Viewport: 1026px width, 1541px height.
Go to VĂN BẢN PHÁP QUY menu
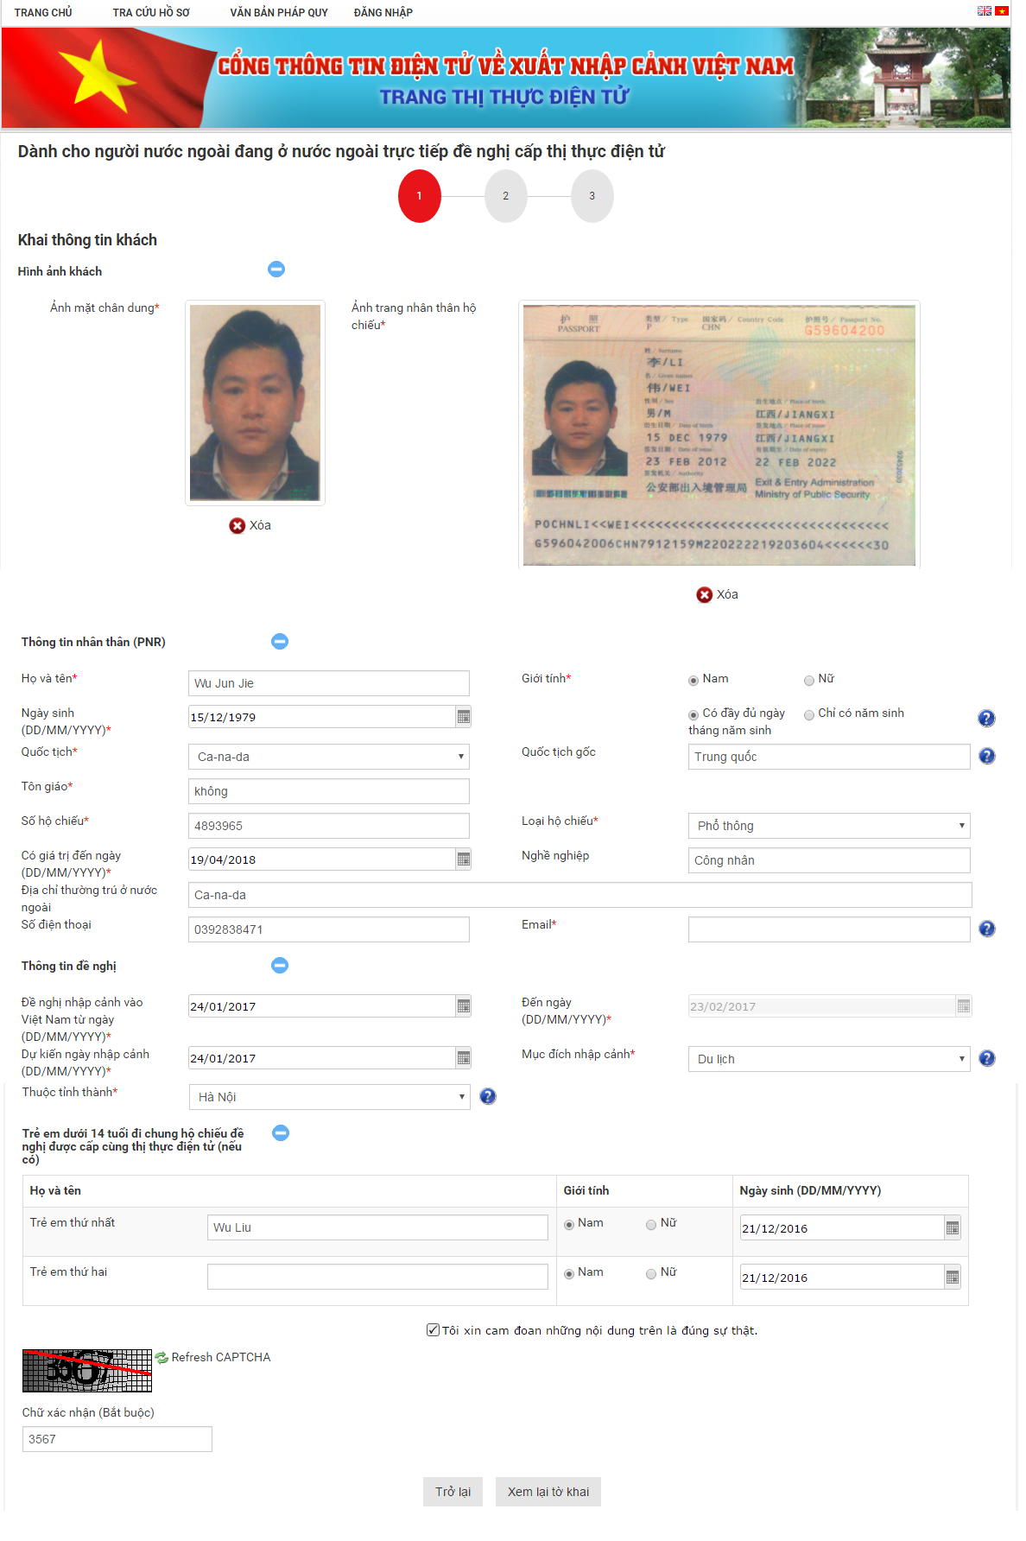point(279,12)
